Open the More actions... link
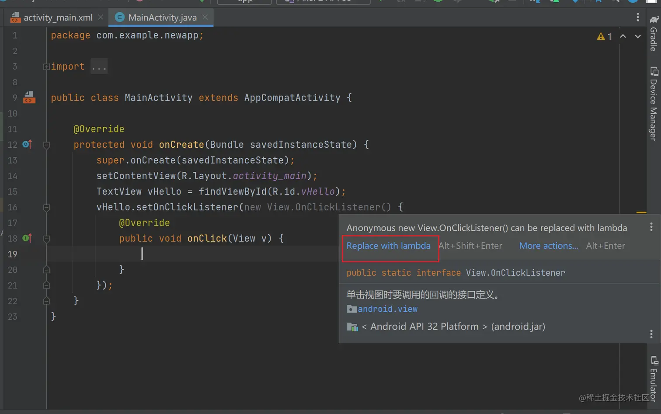Screen dimensions: 661x414 [549, 246]
